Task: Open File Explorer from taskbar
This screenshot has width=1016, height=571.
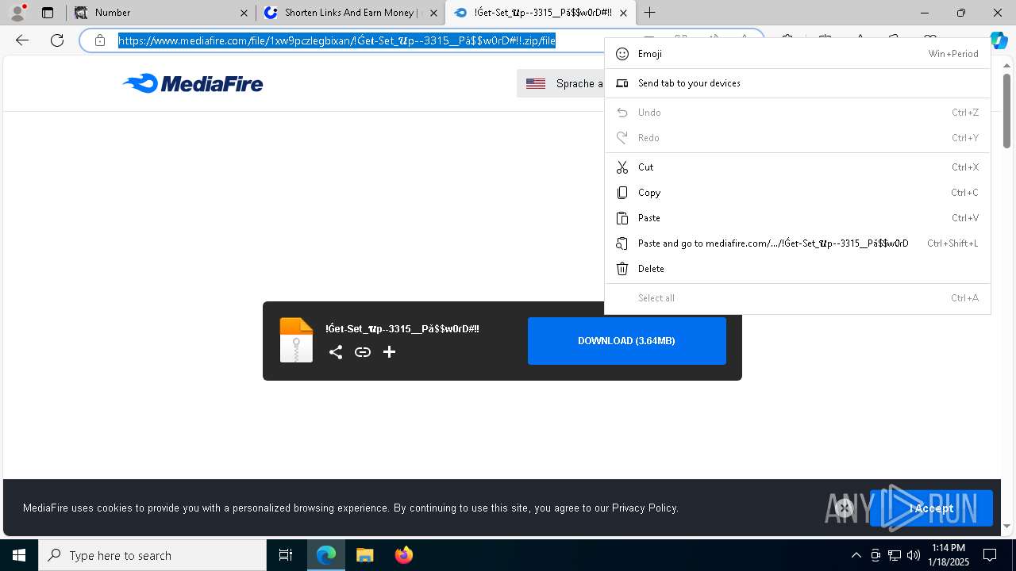Action: [365, 555]
